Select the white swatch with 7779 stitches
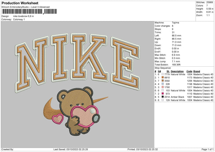The width and height of the screenshot is (215, 152). [163, 74]
